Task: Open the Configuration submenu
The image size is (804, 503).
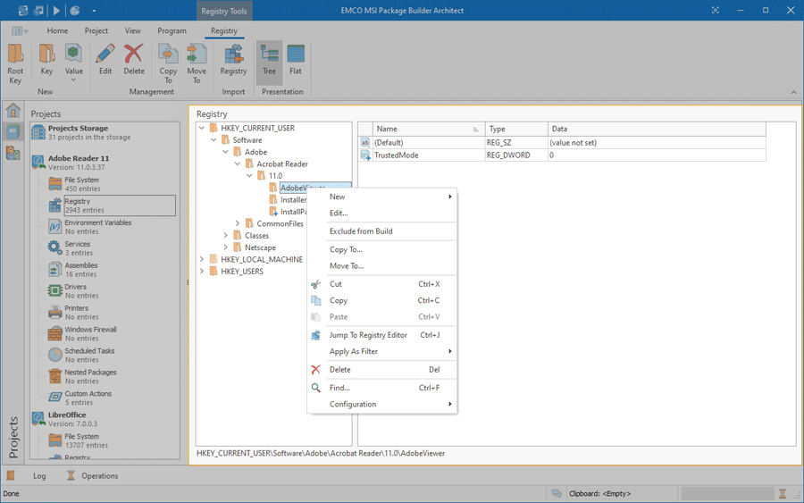Action: point(382,404)
